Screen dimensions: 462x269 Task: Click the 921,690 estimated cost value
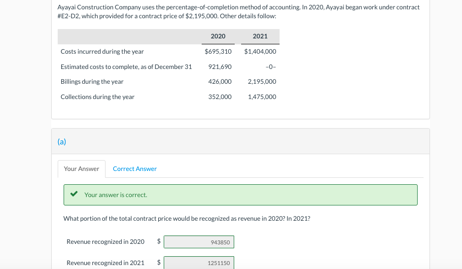point(220,67)
